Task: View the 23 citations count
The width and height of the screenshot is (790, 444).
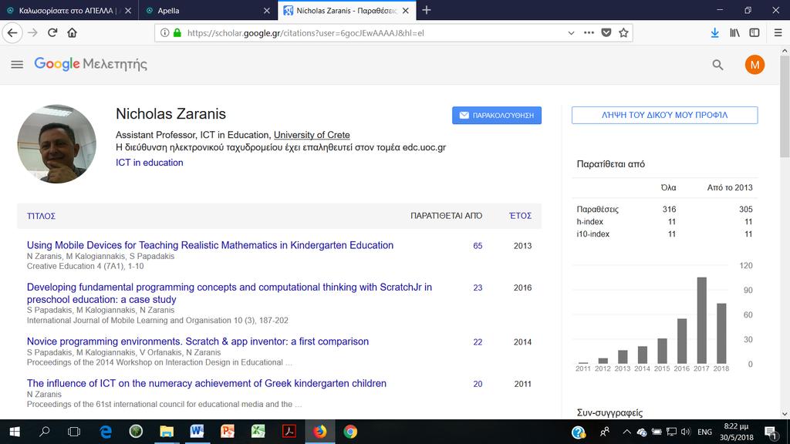Action: click(x=478, y=288)
